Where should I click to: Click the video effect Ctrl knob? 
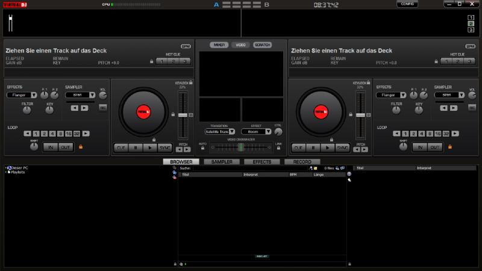278,132
